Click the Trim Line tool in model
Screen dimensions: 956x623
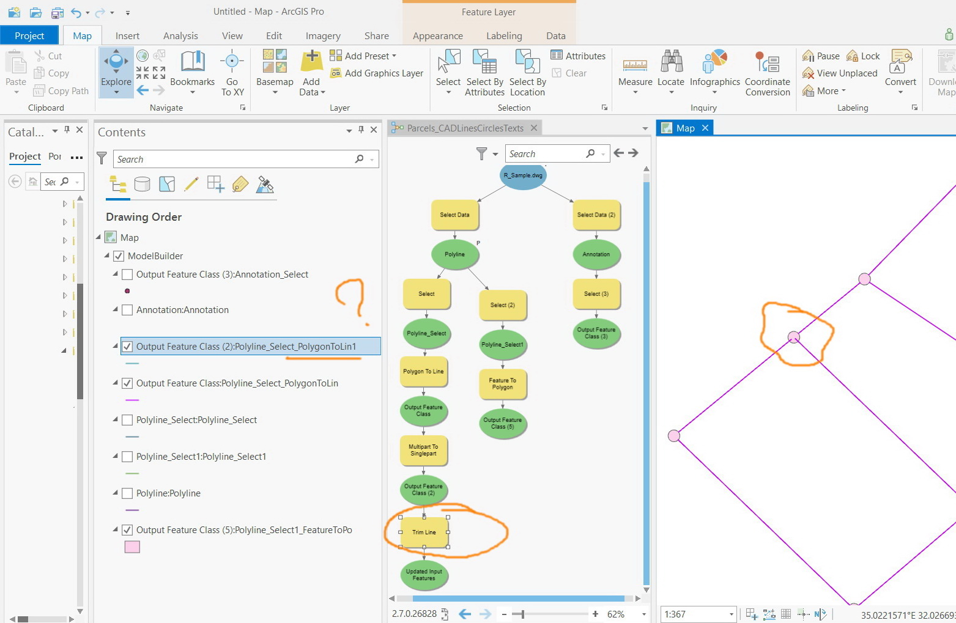(x=424, y=533)
